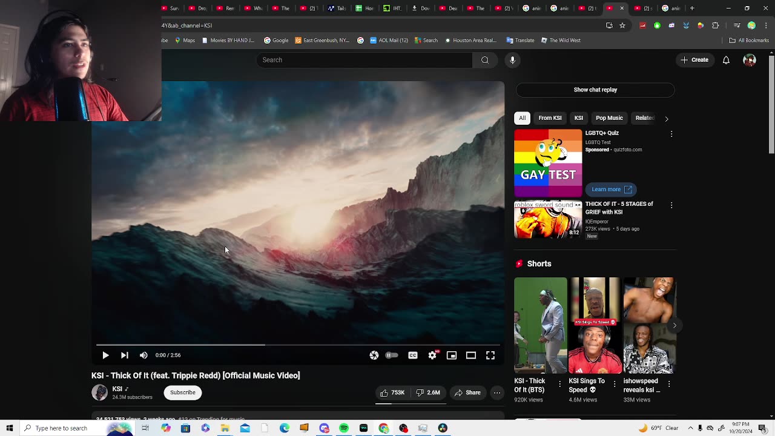
Task: Switch to theater mode
Action: pos(471,355)
